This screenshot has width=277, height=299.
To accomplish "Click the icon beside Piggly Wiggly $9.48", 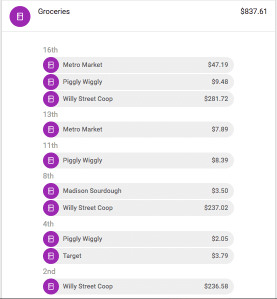I will [x=51, y=82].
